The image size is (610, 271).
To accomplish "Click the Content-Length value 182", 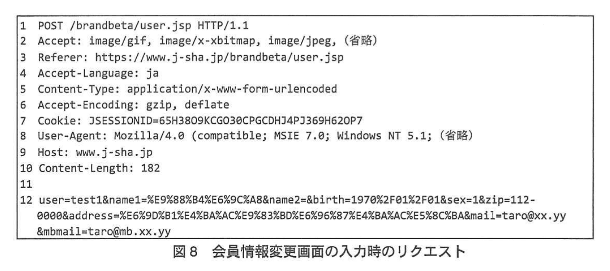I will pyautogui.click(x=150, y=168).
